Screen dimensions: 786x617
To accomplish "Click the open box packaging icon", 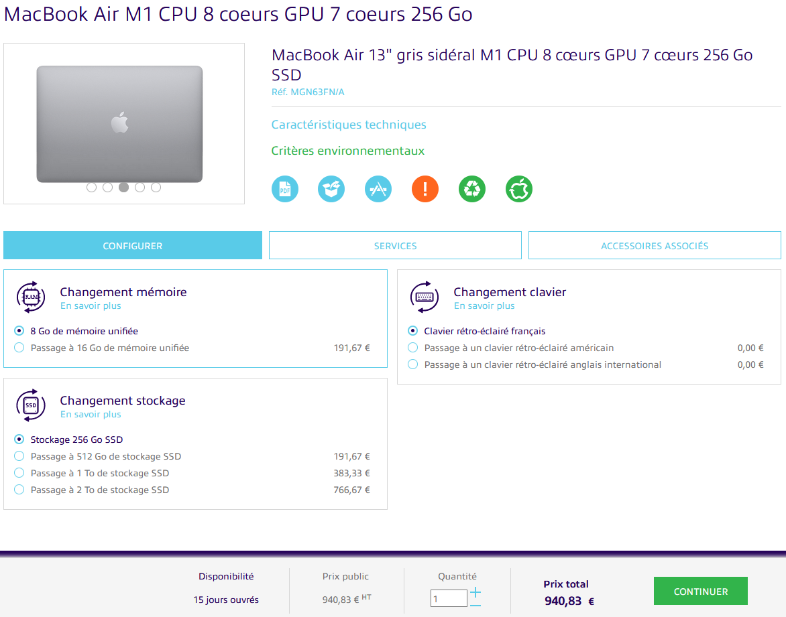I will click(331, 189).
